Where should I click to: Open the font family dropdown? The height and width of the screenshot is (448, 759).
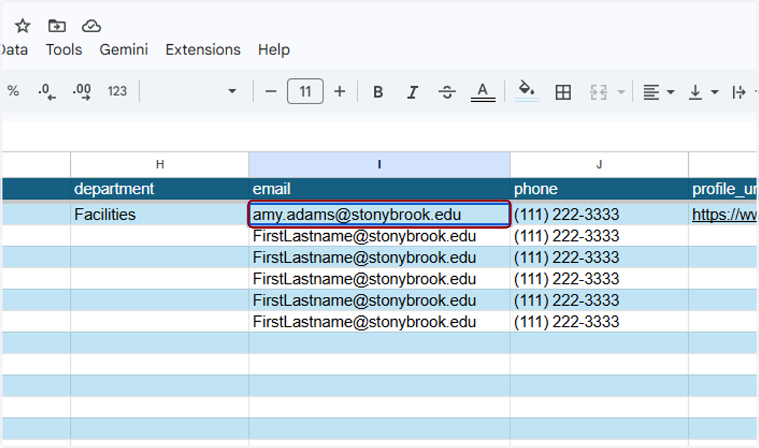click(x=231, y=92)
